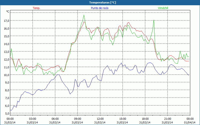This screenshot has height=125, width=200.
Task: Click the 8,0 y-axis value
Action: pyautogui.click(x=7, y=90)
